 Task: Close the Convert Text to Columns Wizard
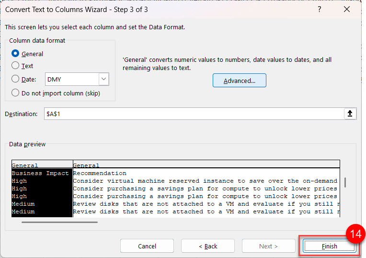pos(346,10)
